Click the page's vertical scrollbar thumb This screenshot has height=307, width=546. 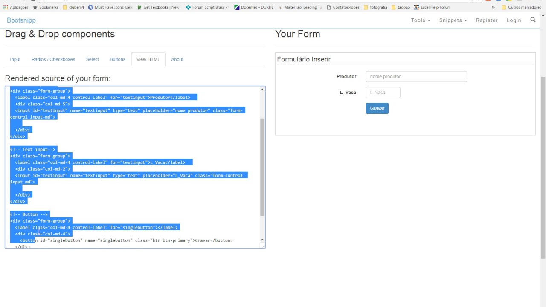543,167
